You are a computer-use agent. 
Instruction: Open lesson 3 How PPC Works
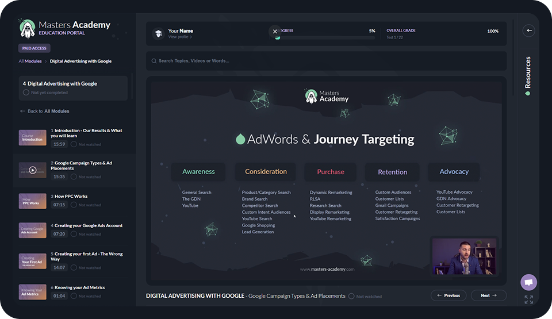click(x=69, y=196)
